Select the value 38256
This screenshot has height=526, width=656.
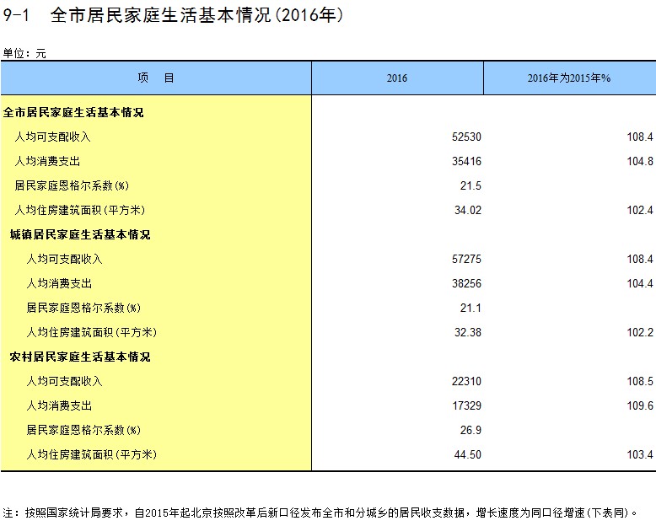click(x=466, y=283)
